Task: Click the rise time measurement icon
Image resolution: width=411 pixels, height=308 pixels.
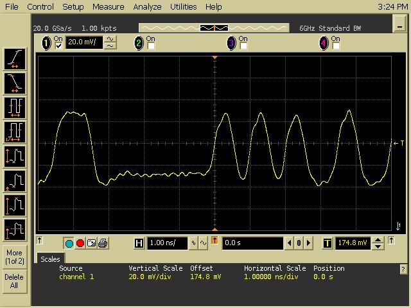Action: pyautogui.click(x=14, y=59)
